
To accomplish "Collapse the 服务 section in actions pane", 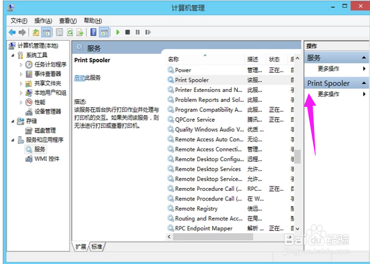I will [364, 58].
